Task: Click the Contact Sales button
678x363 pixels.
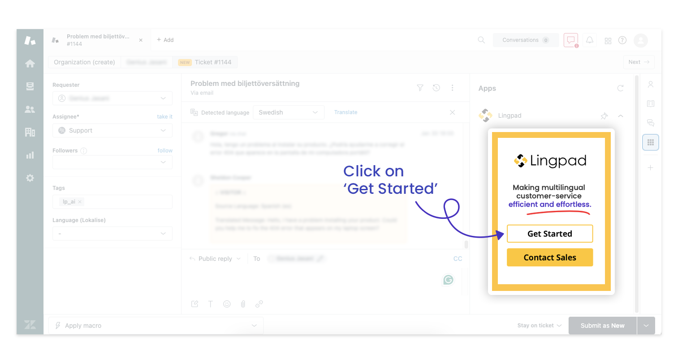Action: [549, 257]
